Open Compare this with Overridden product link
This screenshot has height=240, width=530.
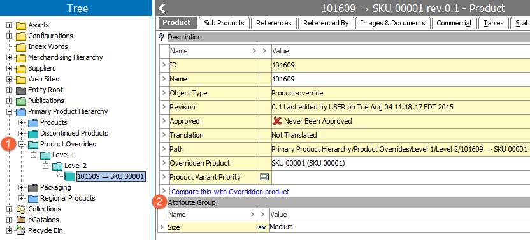point(230,192)
